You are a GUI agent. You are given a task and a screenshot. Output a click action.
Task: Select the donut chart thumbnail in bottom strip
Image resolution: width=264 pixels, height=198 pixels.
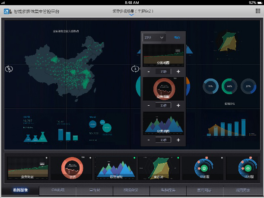(71, 168)
